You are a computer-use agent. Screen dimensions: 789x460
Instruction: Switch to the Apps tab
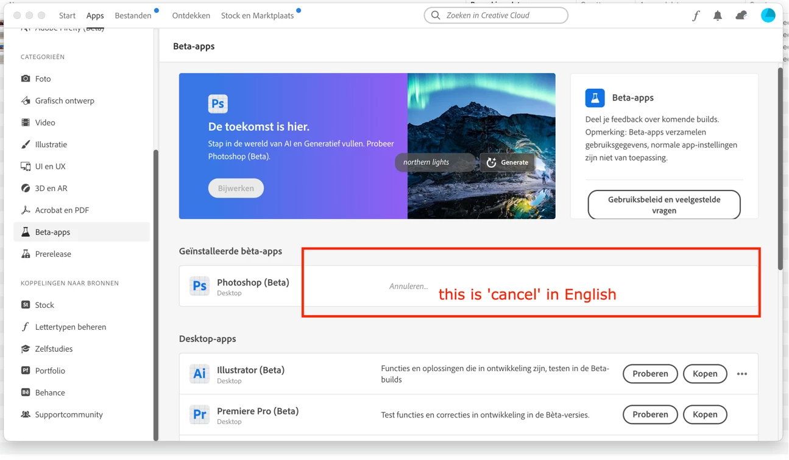coord(95,15)
